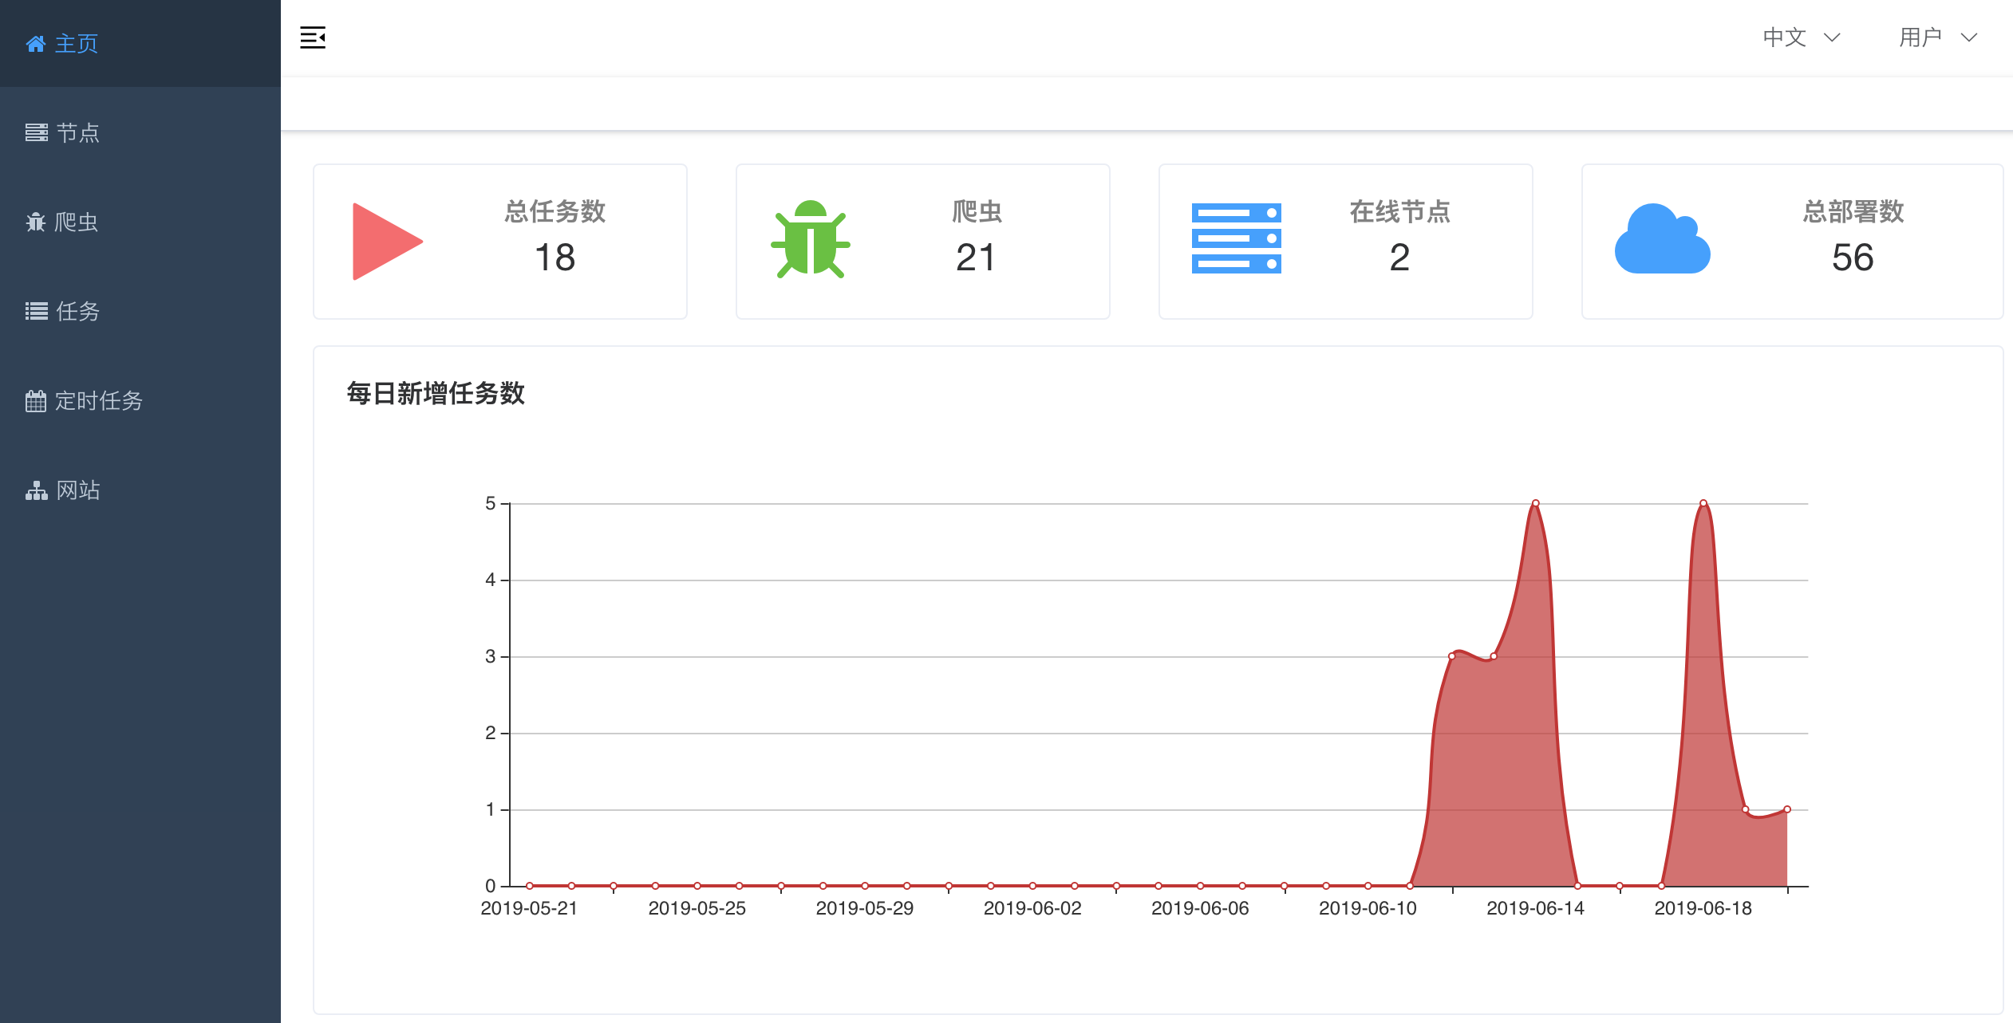Image resolution: width=2013 pixels, height=1023 pixels.
Task: Collapse the sidebar with the hamburger icon
Action: click(313, 37)
